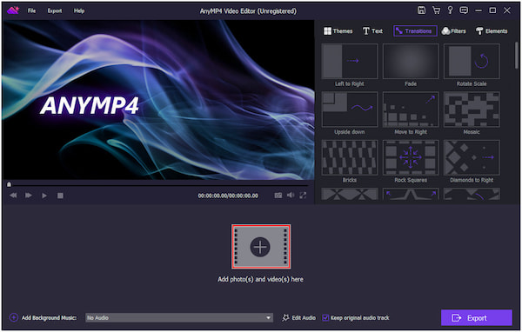This screenshot has width=522, height=332.
Task: Open the Export menu
Action: pyautogui.click(x=55, y=10)
